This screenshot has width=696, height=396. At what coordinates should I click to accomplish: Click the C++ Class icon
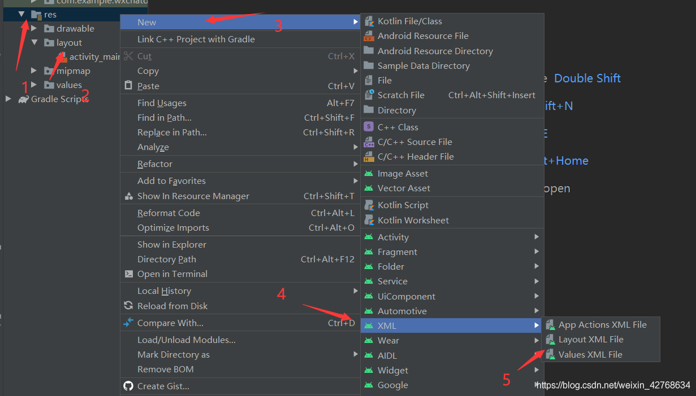tap(369, 127)
